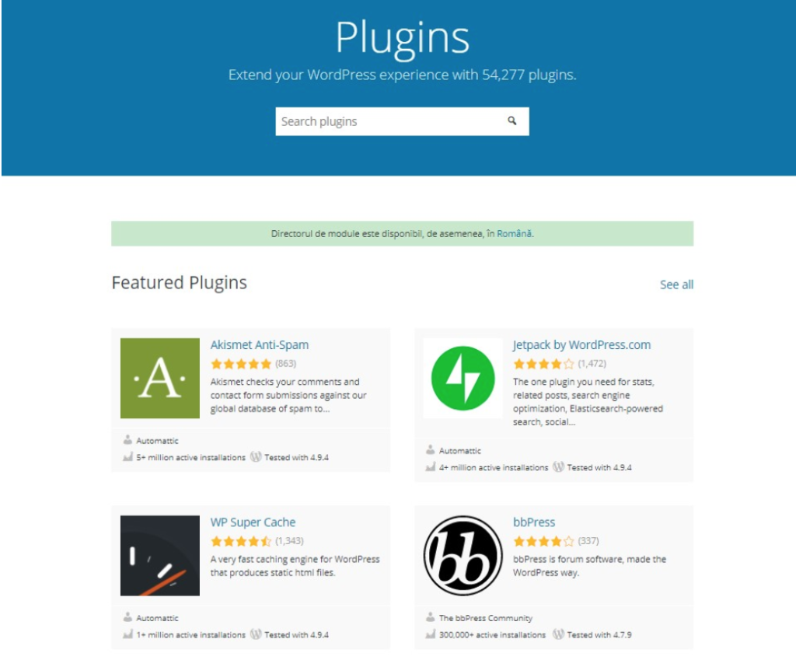
Task: Click the Akismet five-star rating
Action: point(241,364)
